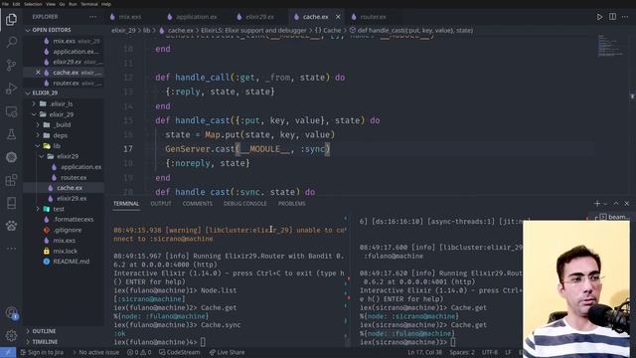
Task: Close cache.ex in Open Editors list
Action: click(x=38, y=73)
